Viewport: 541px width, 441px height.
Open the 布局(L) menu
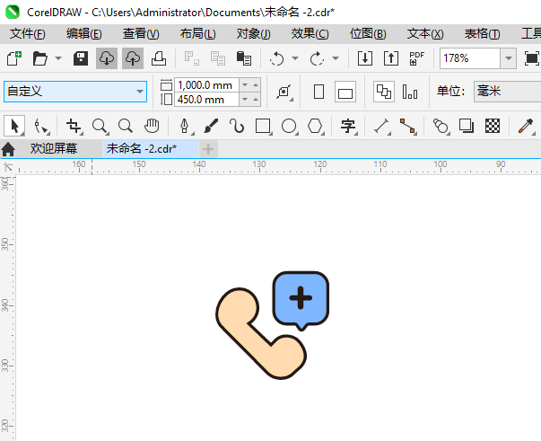point(198,34)
